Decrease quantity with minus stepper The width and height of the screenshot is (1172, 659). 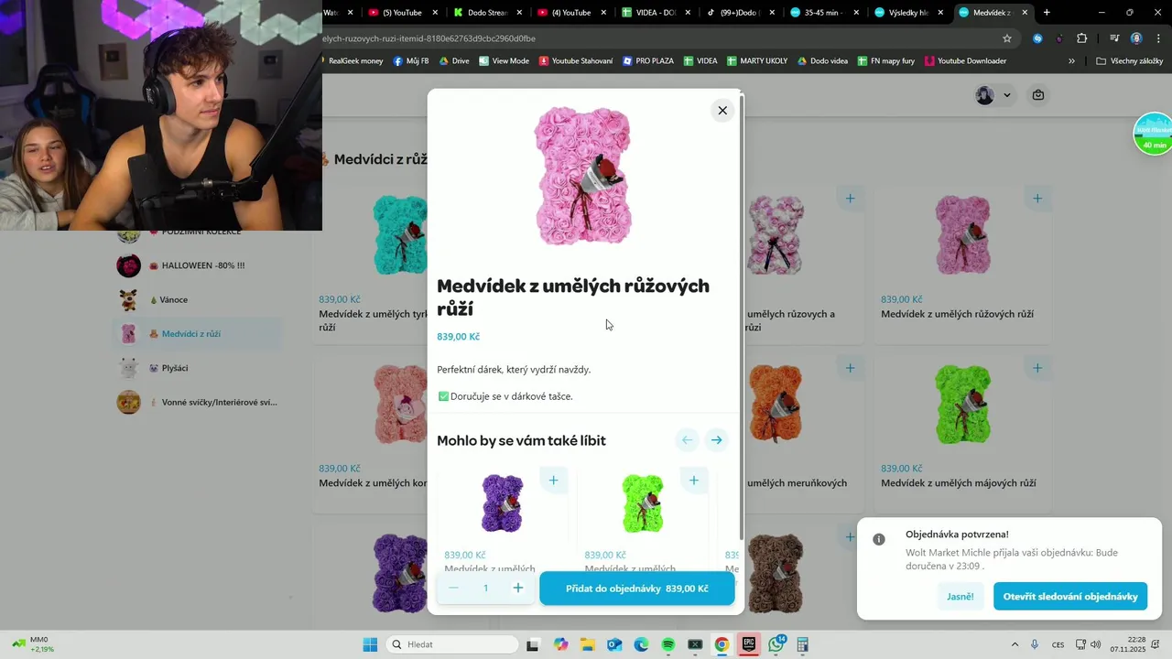click(x=453, y=589)
